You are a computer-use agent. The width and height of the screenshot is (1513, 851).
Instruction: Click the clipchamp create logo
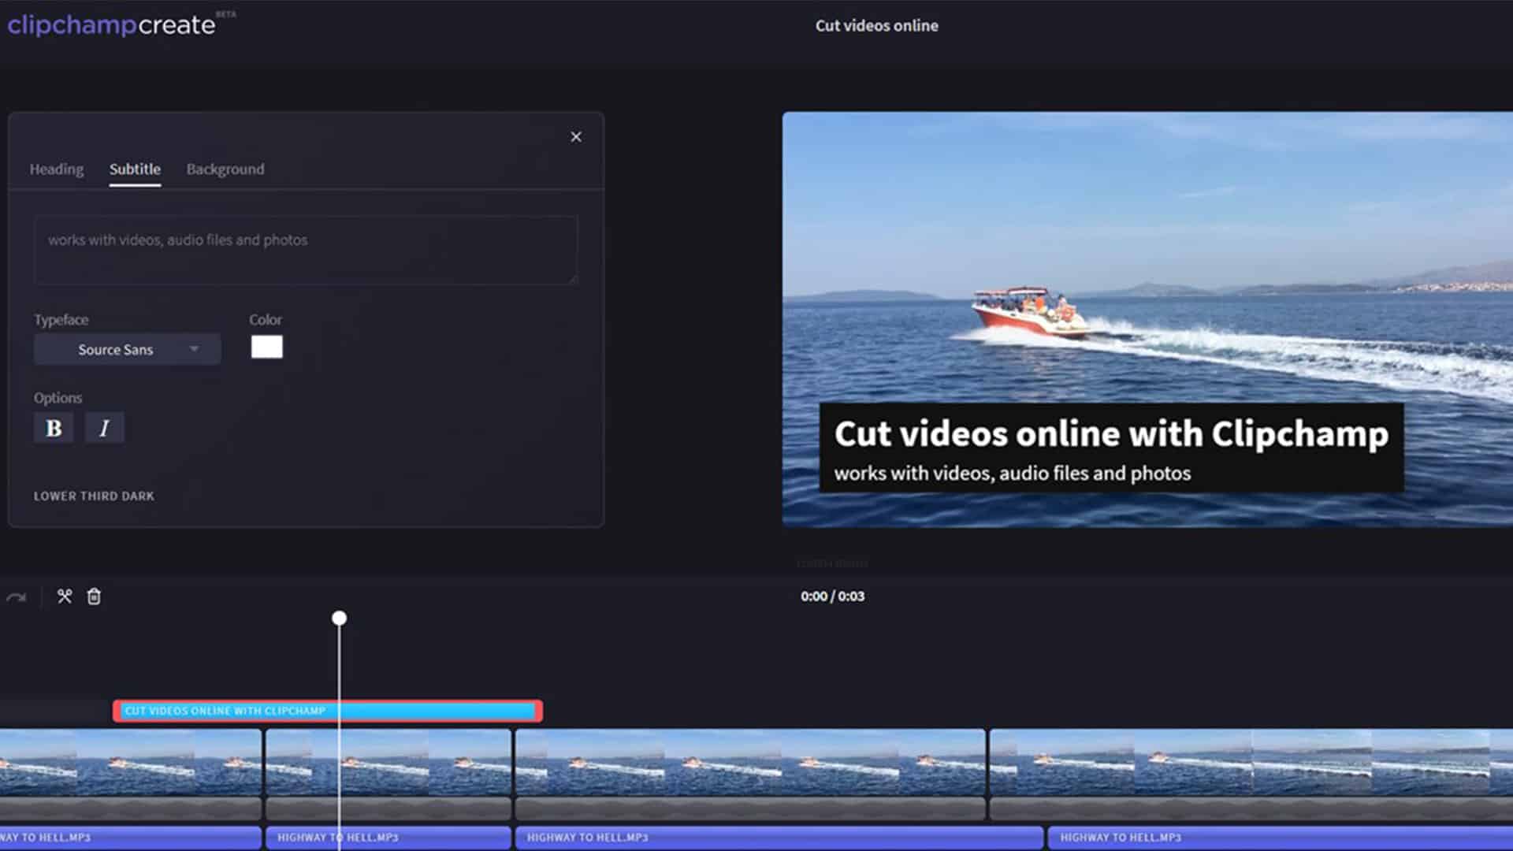pos(121,24)
